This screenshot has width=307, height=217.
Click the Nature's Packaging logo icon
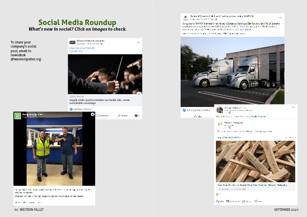coord(220,124)
